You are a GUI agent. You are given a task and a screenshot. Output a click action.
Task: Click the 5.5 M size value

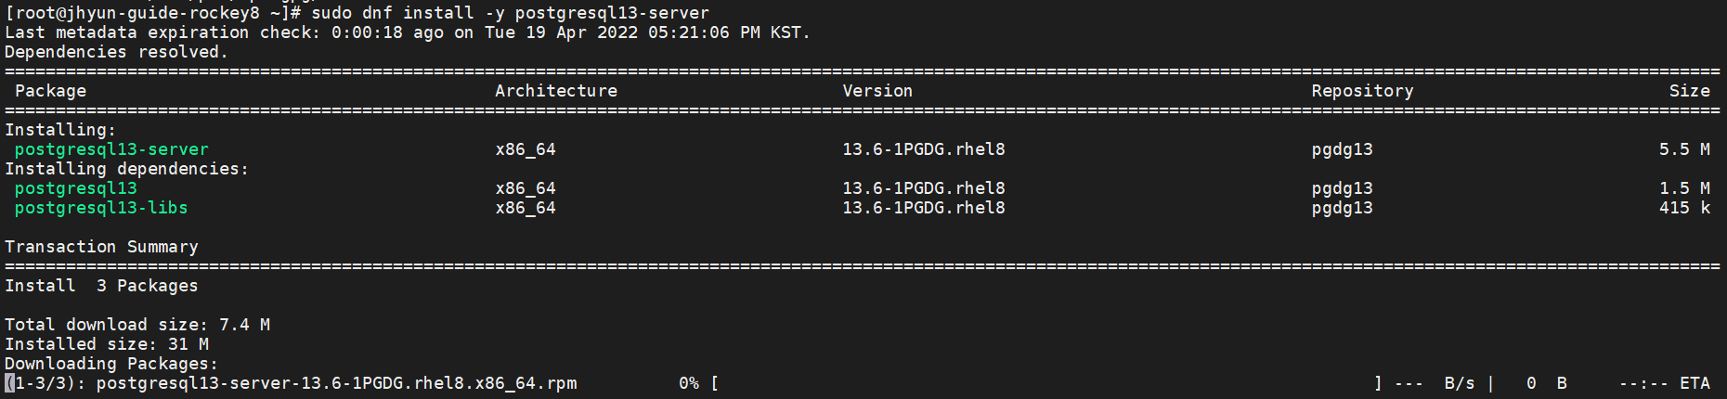tap(1684, 149)
